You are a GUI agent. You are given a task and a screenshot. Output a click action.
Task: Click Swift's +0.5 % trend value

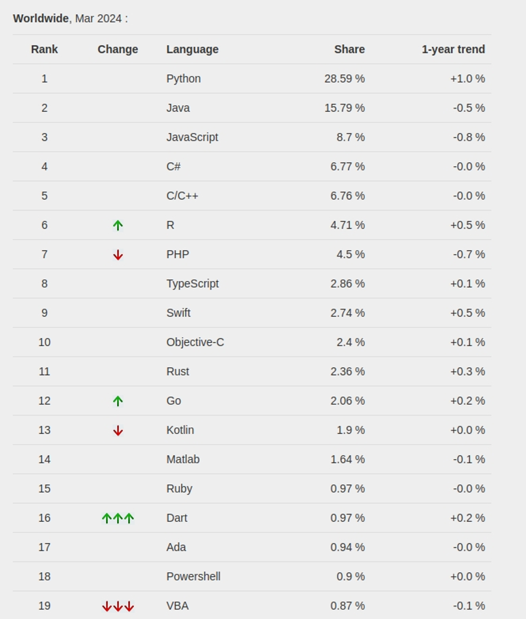tap(467, 313)
